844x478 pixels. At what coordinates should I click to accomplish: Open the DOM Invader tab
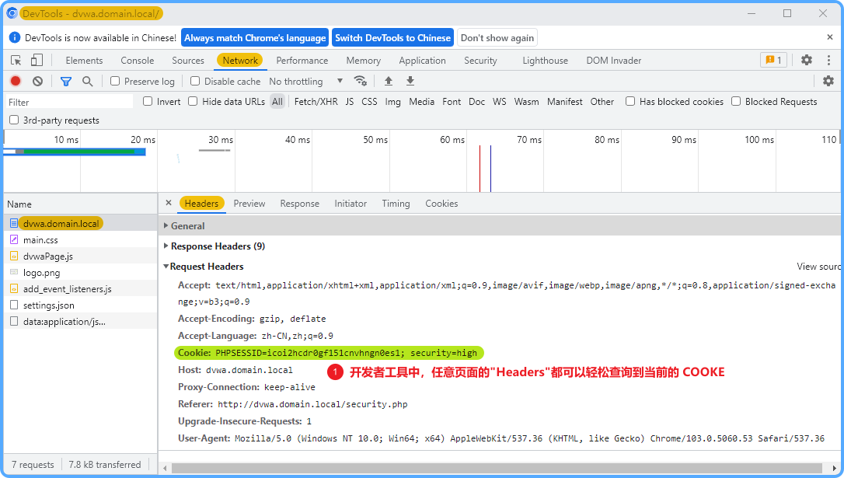614,61
